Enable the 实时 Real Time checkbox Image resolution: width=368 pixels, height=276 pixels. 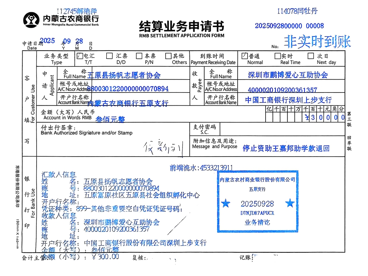pos(277,56)
